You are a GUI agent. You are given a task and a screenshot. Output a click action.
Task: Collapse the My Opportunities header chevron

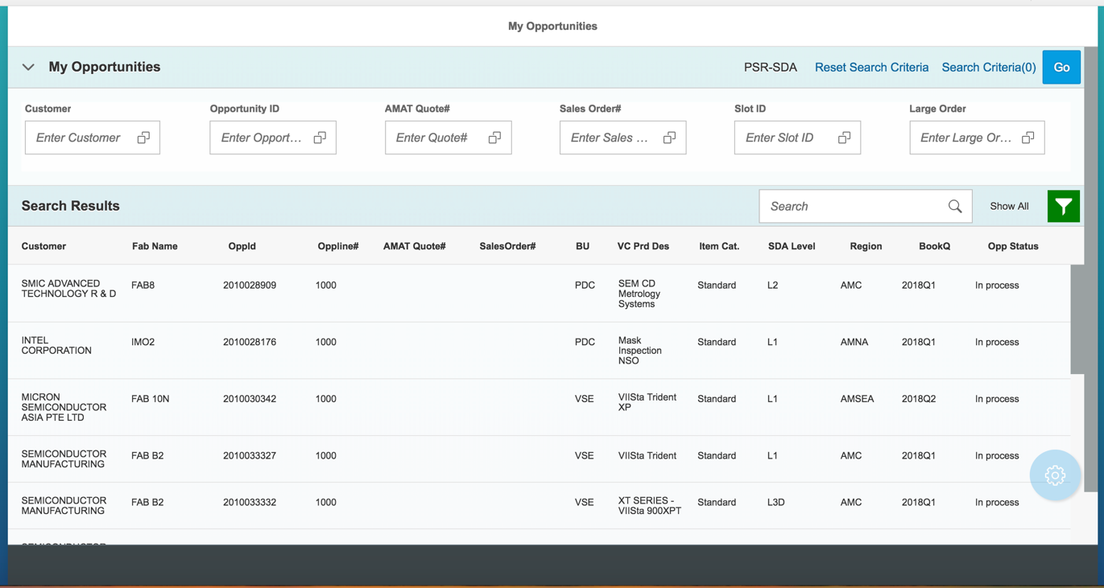(x=28, y=68)
